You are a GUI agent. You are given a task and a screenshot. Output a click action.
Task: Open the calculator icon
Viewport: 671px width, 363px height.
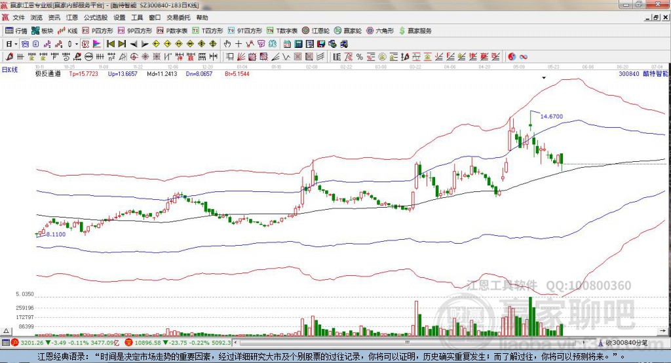pyautogui.click(x=298, y=44)
